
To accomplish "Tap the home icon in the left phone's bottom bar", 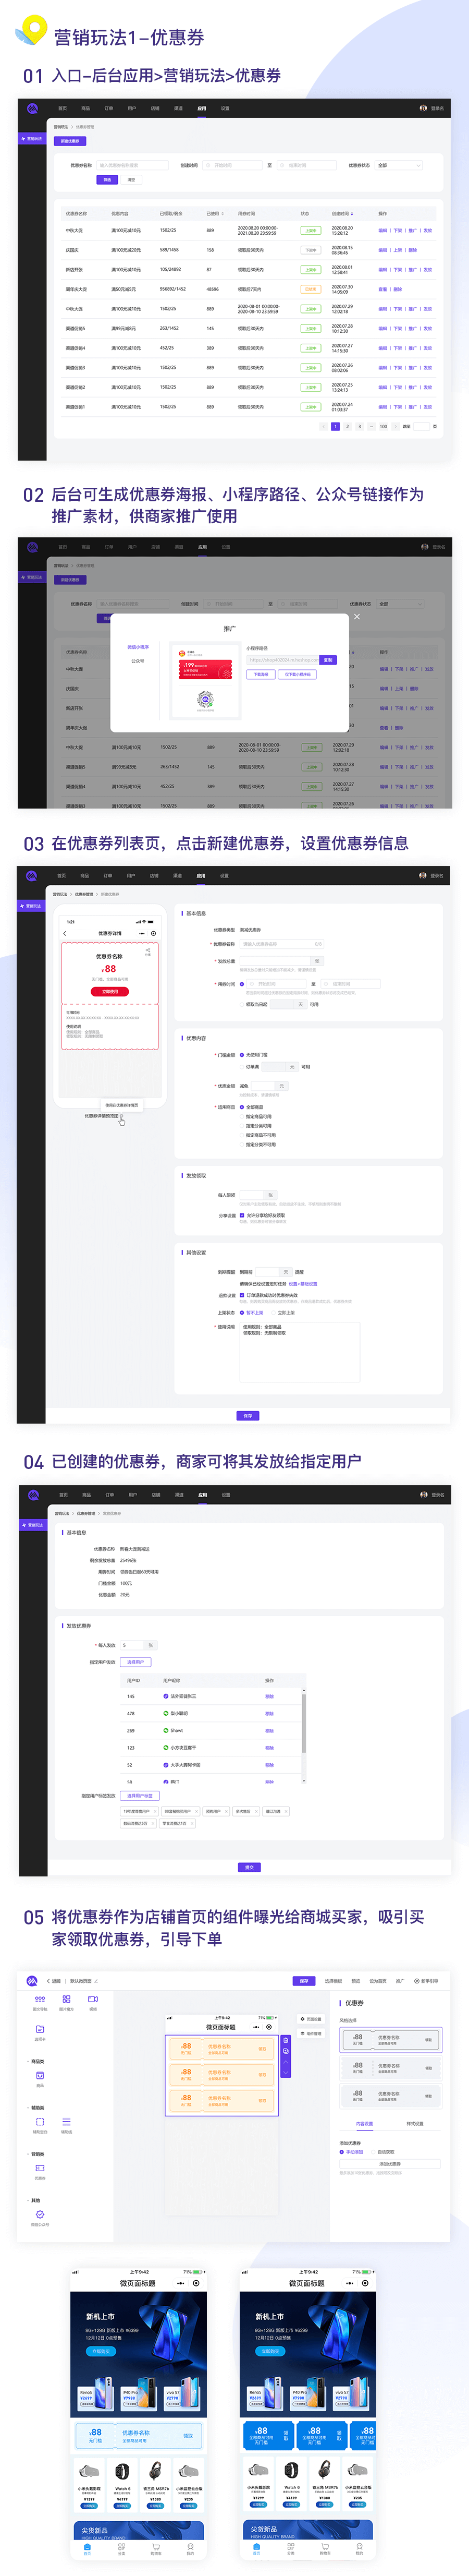I will 88,2548.
